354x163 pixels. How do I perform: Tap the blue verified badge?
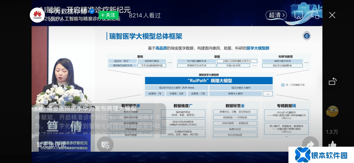[92, 12]
